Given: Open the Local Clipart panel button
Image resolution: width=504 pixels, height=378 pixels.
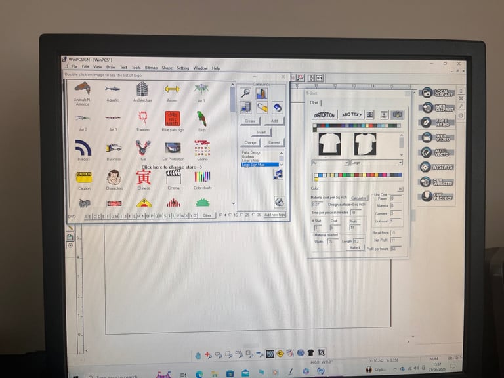Looking at the screenshot, I should click(x=438, y=93).
